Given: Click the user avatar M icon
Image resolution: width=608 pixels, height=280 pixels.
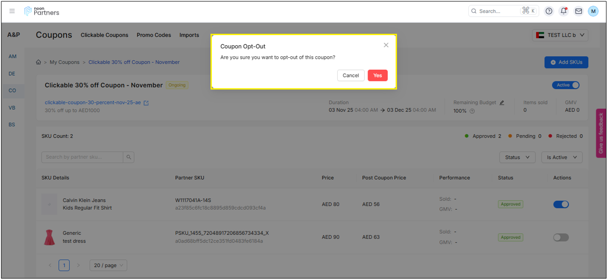Looking at the screenshot, I should (593, 11).
